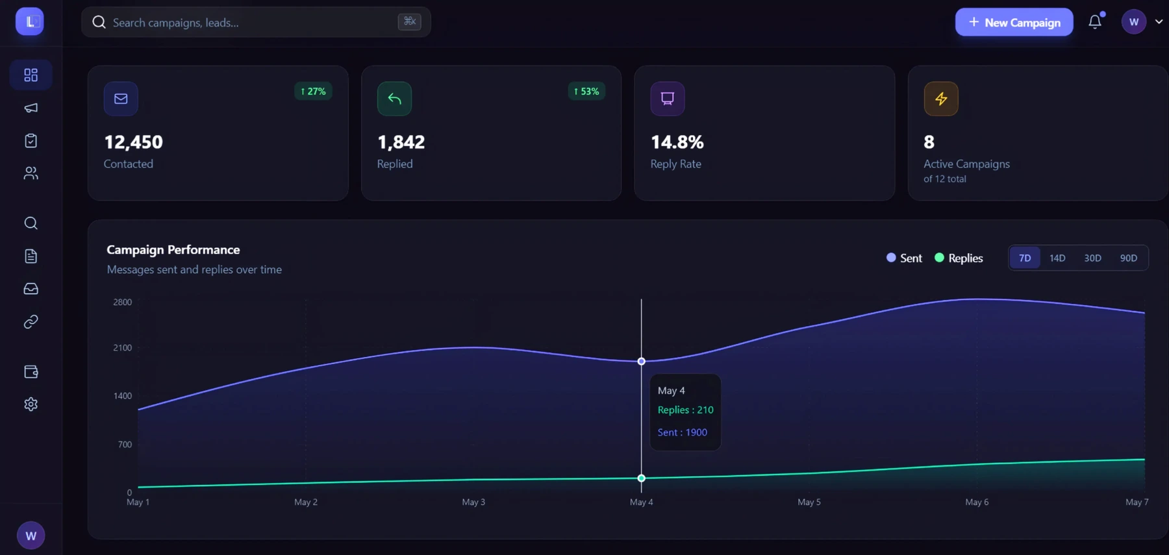The height and width of the screenshot is (555, 1169).
Task: Open the leads people icon
Action: pos(31,173)
